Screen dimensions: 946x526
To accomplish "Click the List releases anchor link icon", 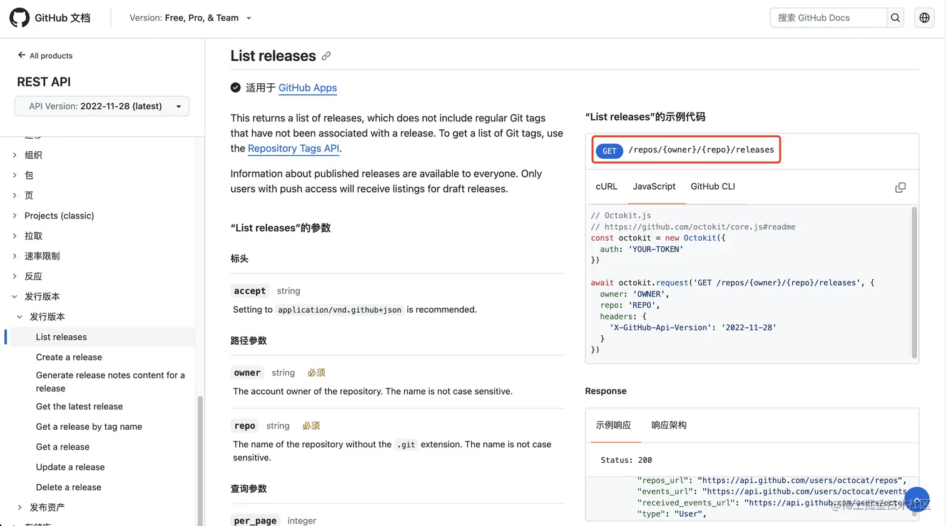I will point(326,56).
